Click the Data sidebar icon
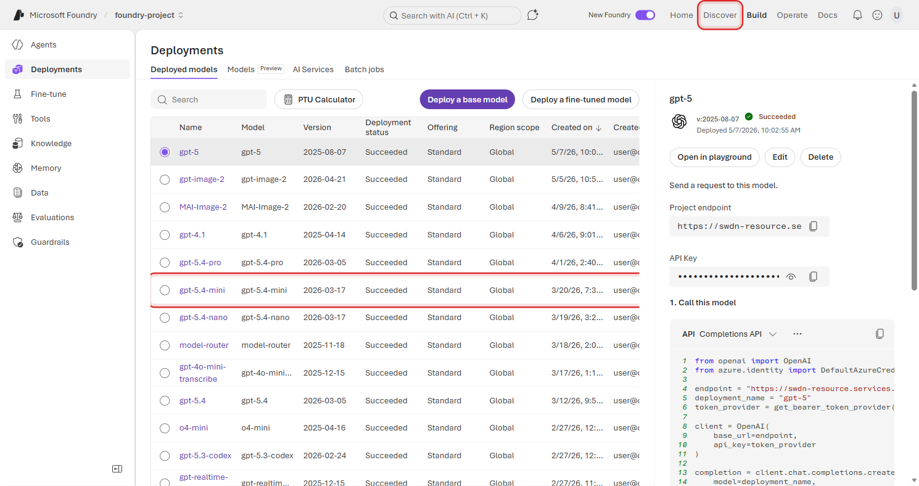Screen dimensions: 919x486 click(18, 192)
